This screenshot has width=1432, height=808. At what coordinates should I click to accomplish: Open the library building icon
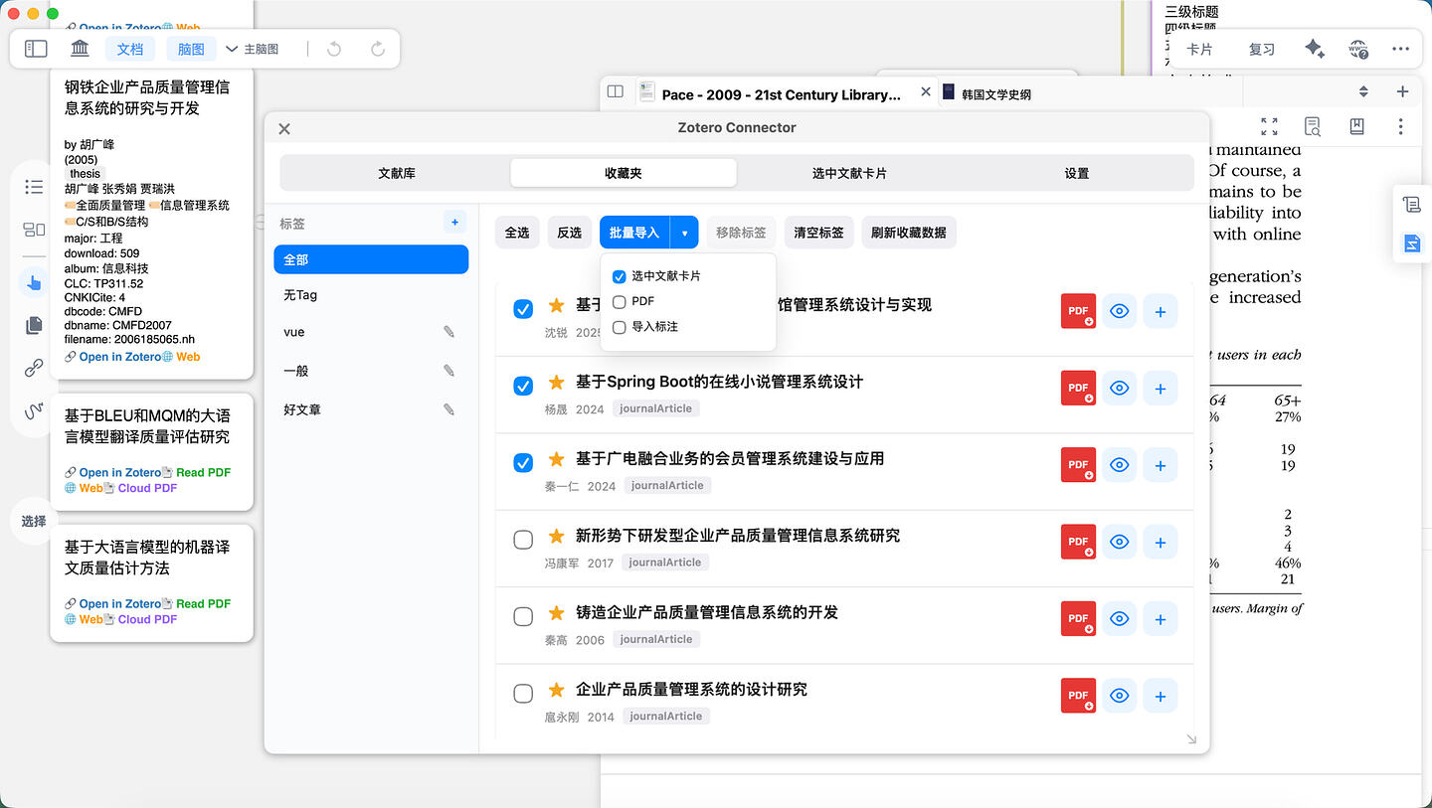click(x=81, y=49)
